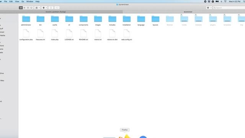245x138 pixels.
Task: Open the cli folder
Action: [x=69, y=19]
